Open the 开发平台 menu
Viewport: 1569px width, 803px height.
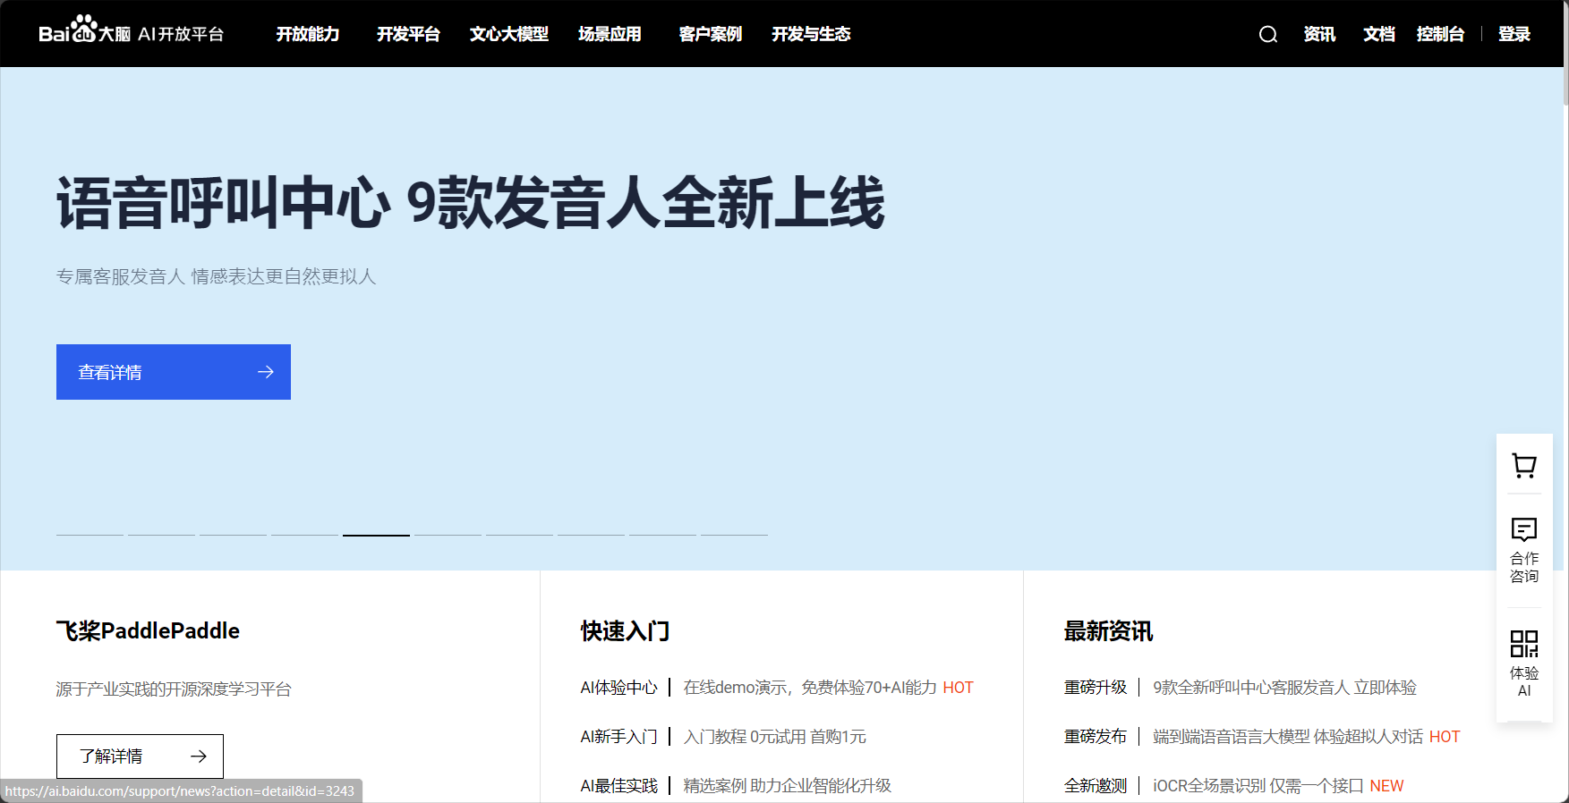pyautogui.click(x=408, y=34)
